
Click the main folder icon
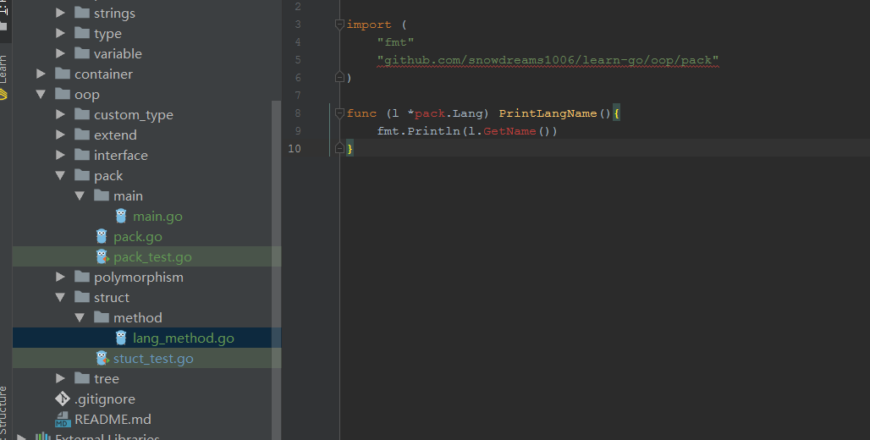tap(102, 195)
